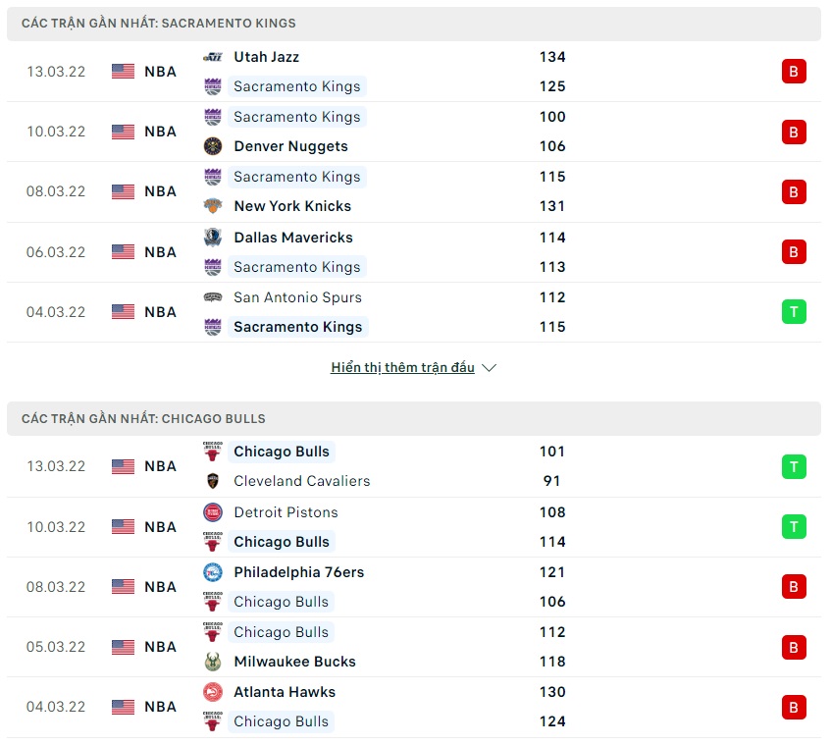Click the Milwaukee Bucks team logo
Image resolution: width=831 pixels, height=746 pixels.
click(212, 662)
